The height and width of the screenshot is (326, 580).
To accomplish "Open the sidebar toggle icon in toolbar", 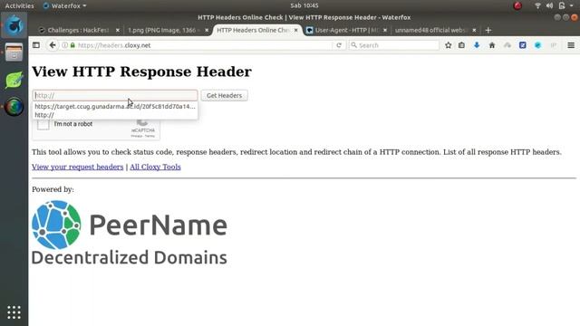I will pyautogui.click(x=36, y=45).
